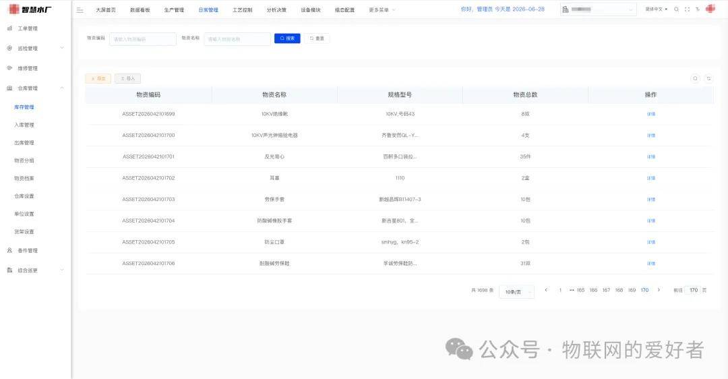728x379 pixels.
Task: Open 详情 for the 防尘口罩 row
Action: coord(651,242)
